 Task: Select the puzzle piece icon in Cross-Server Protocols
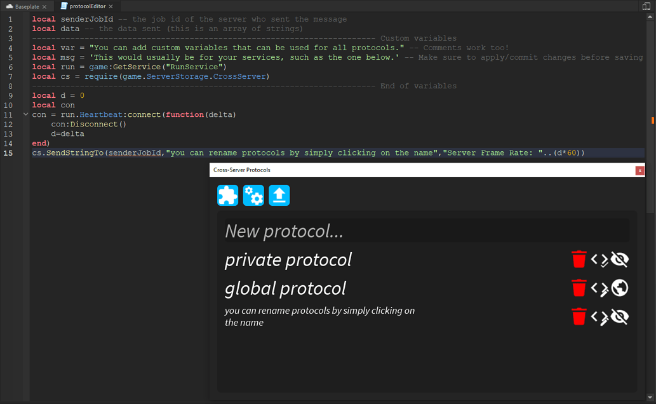(227, 195)
